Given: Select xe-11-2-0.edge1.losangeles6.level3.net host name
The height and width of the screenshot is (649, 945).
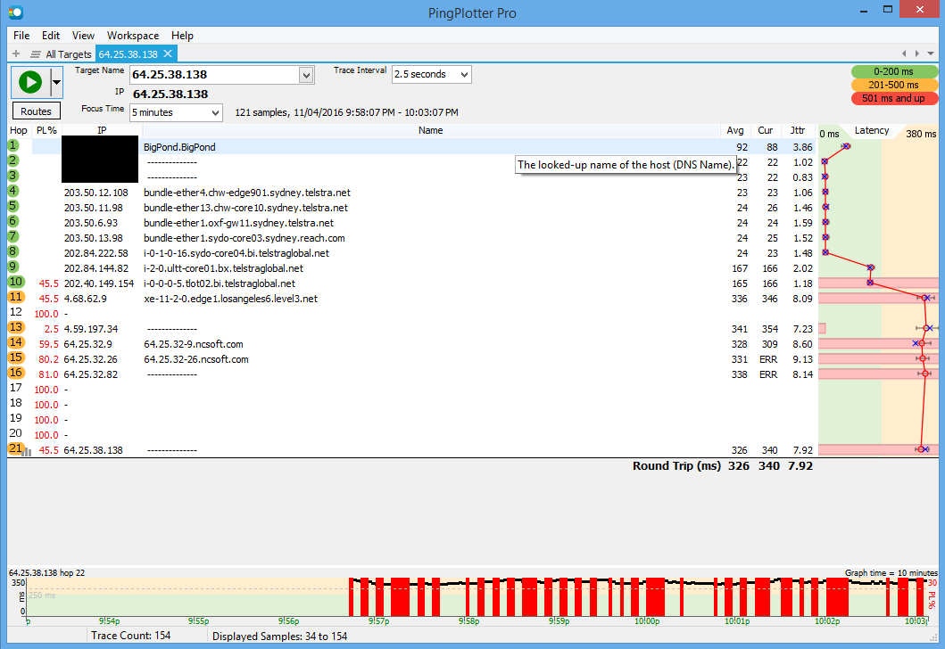Looking at the screenshot, I should (x=231, y=300).
